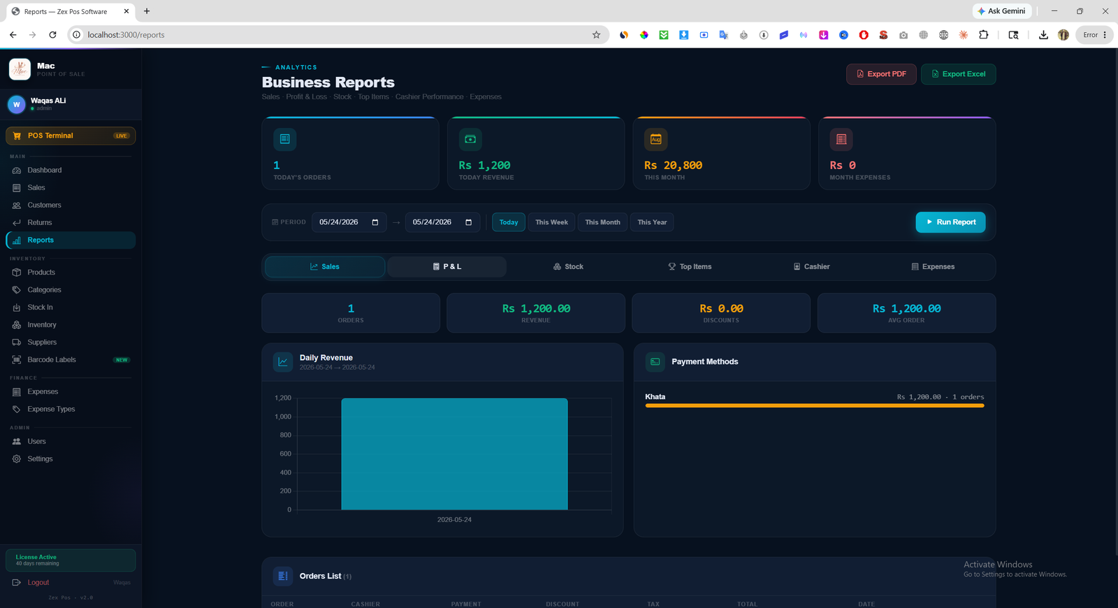Select the This Year period preset
The image size is (1118, 608).
click(652, 222)
